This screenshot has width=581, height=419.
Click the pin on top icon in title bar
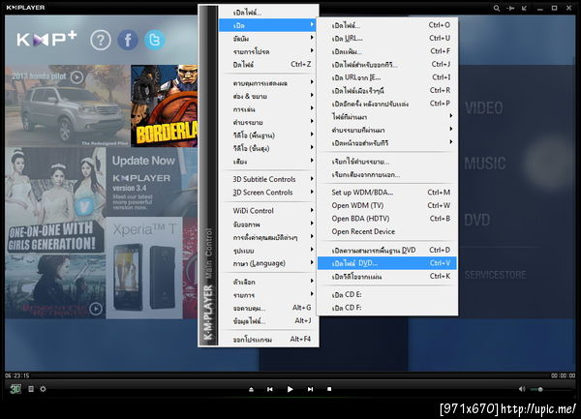[511, 8]
